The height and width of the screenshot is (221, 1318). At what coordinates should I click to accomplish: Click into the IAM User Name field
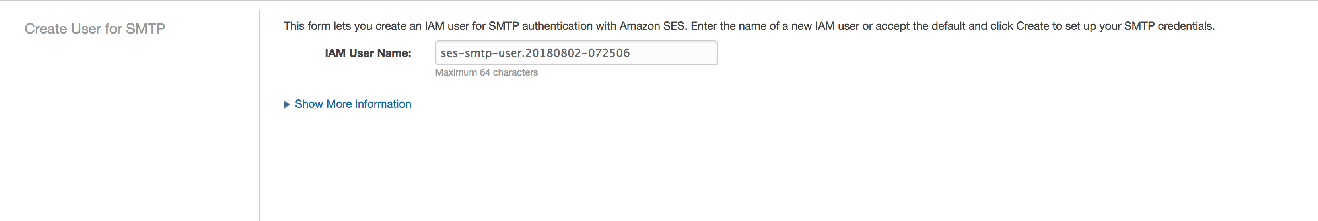(x=575, y=53)
